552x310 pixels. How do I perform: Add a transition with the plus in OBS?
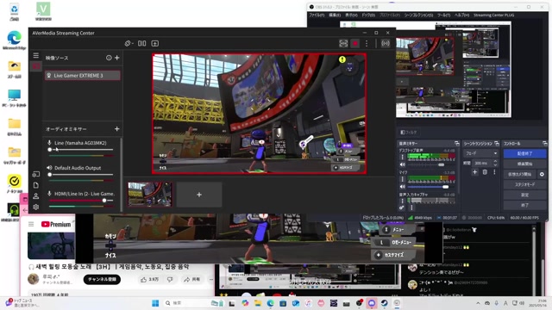point(474,172)
